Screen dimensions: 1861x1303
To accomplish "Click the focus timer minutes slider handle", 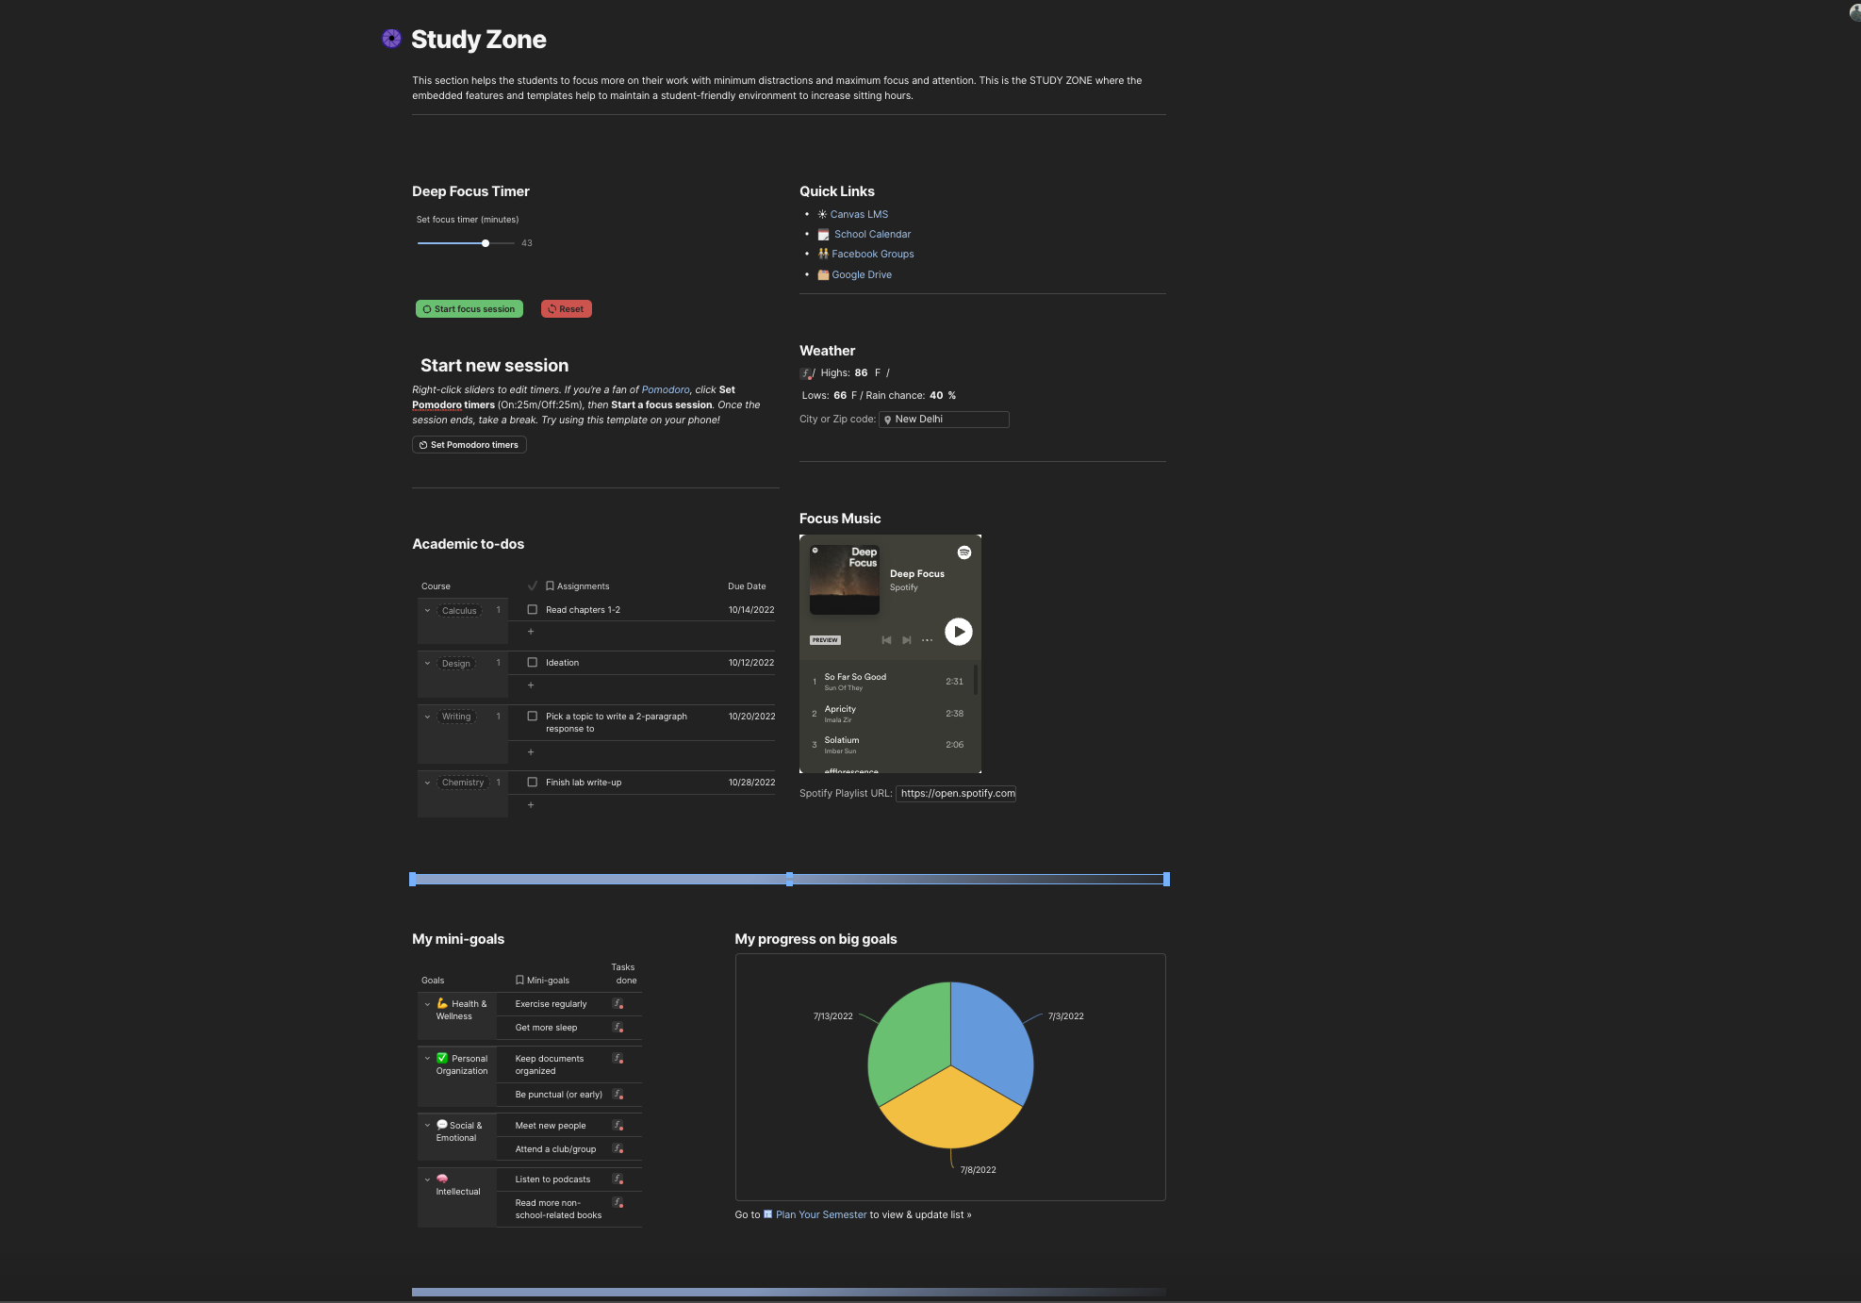I will [x=486, y=243].
